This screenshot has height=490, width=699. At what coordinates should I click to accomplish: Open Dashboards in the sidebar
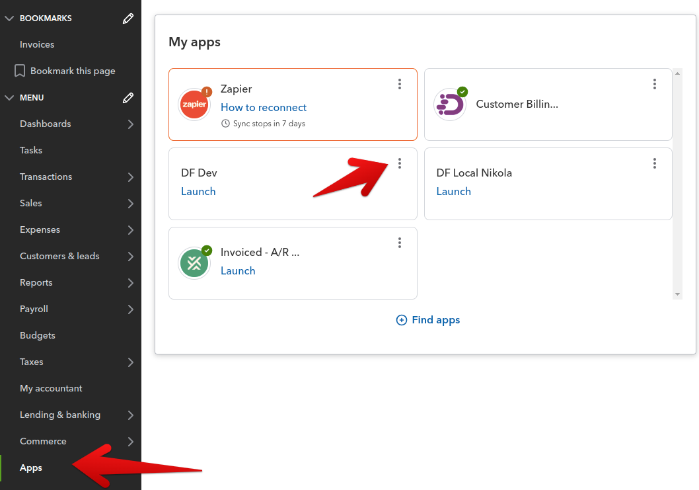[x=45, y=124]
